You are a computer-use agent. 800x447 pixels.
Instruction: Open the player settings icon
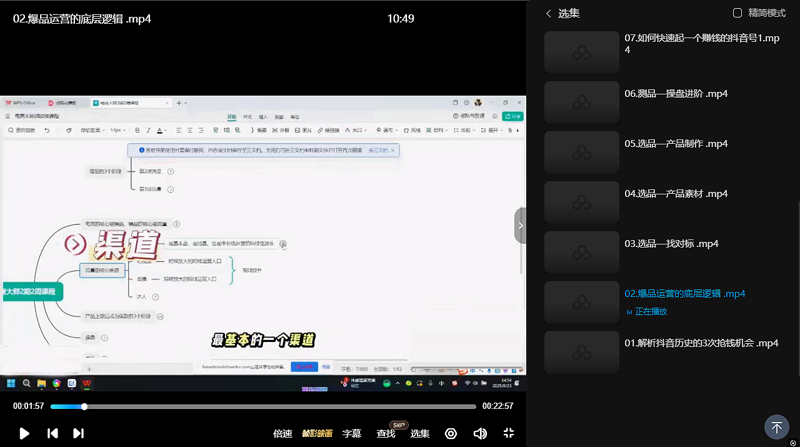click(451, 433)
